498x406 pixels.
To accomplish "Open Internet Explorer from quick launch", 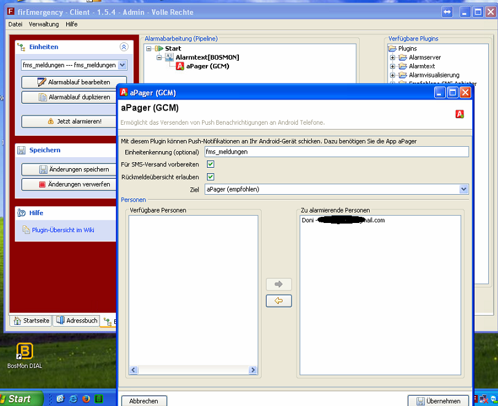I will tap(72, 399).
